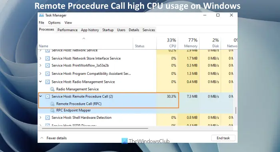Switch to the Users tab

click(x=121, y=30)
